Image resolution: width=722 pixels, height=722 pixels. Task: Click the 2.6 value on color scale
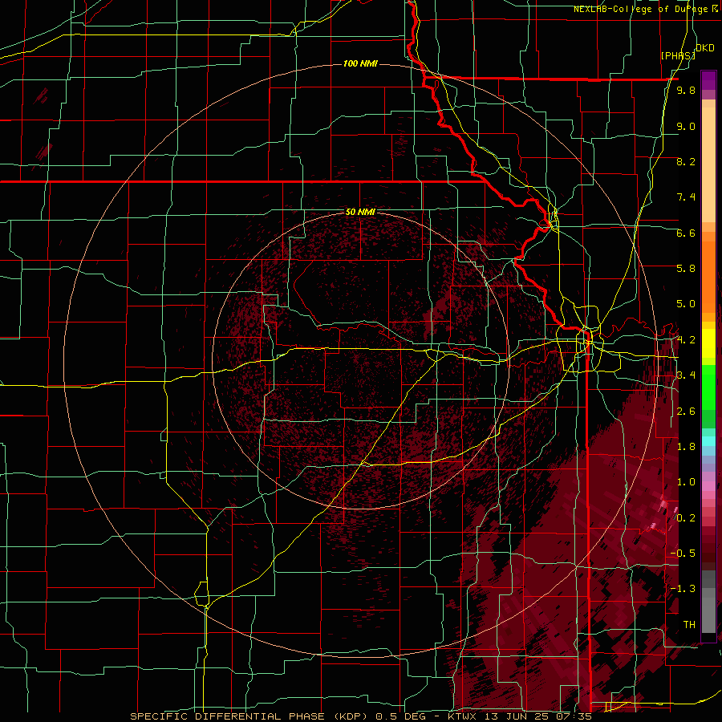686,412
